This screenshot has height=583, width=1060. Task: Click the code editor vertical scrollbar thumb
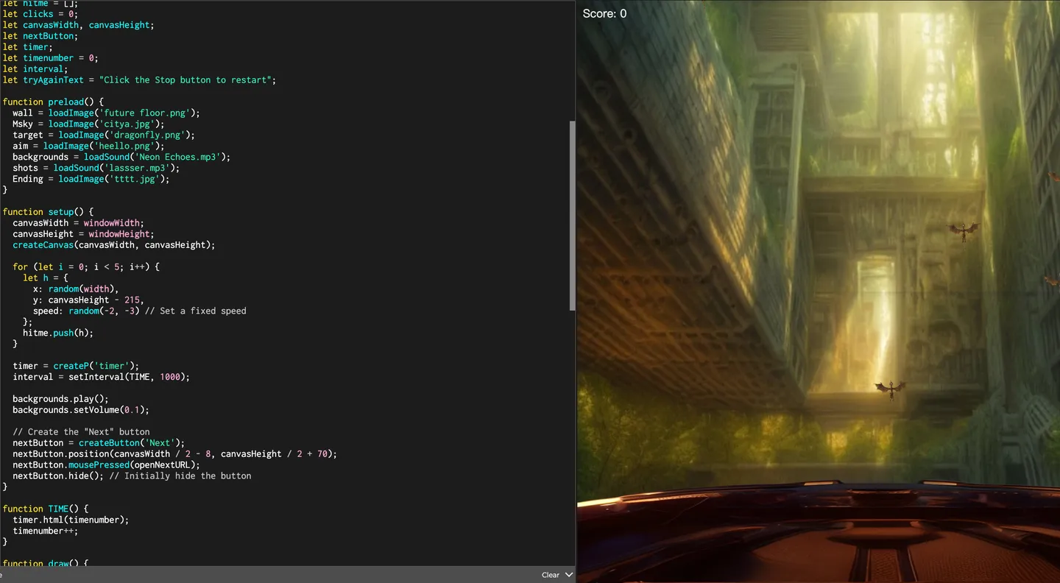[572, 215]
